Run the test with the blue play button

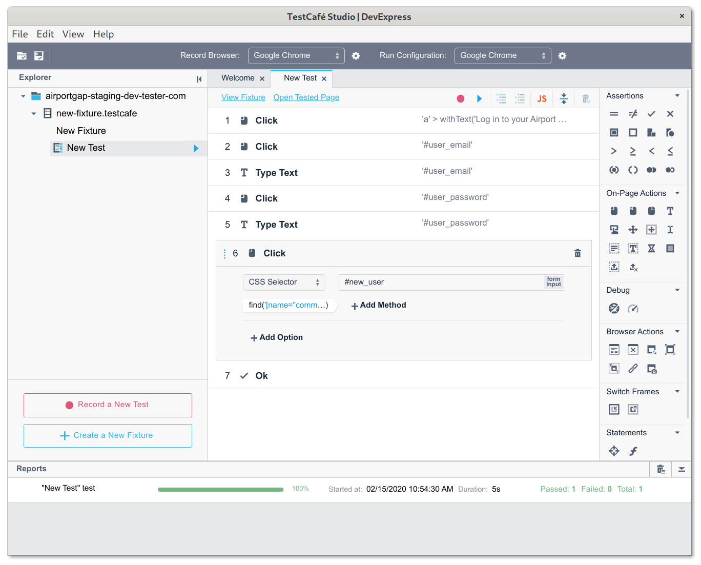click(x=479, y=98)
